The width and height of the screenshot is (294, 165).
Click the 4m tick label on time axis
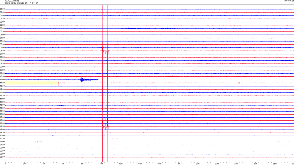[44, 164]
